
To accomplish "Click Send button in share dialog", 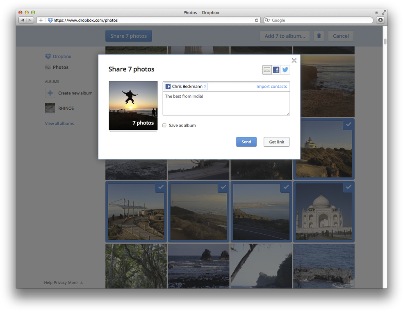I will tap(246, 142).
